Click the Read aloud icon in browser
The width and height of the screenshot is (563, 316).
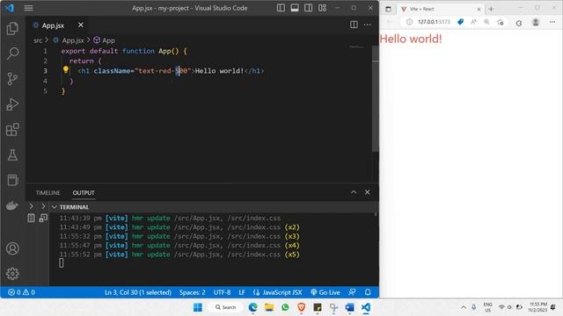click(473, 22)
